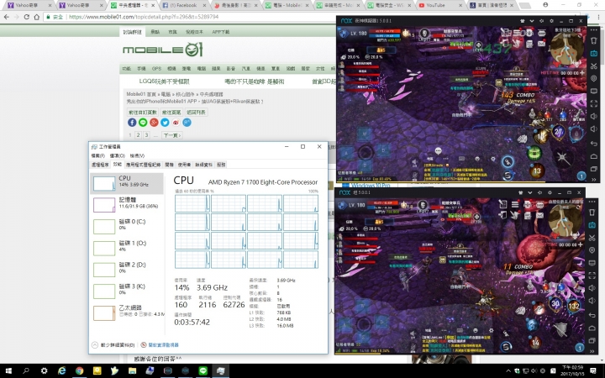This screenshot has width=605, height=378.
Task: Share thread via Weibo icon
Action: pos(176,123)
